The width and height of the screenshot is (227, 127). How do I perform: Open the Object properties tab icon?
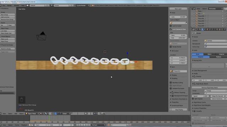(x=207, y=29)
